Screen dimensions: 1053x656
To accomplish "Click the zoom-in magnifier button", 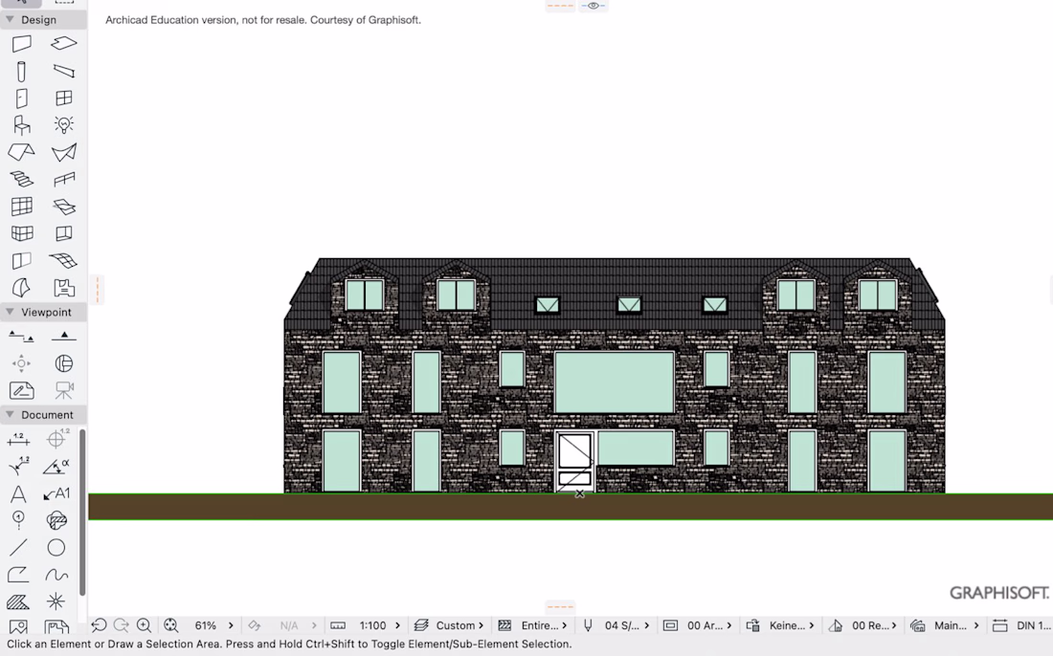I will pos(144,625).
